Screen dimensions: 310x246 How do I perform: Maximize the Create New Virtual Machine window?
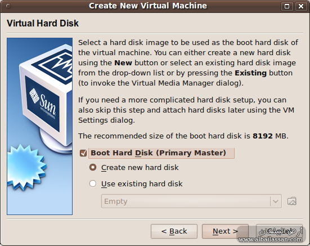[x=287, y=6]
